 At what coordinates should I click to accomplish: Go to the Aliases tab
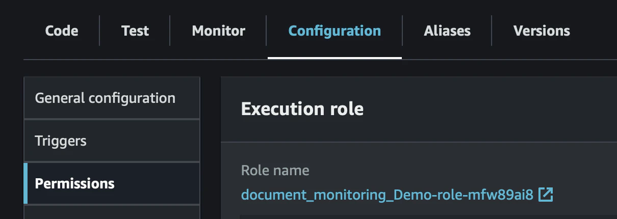click(x=447, y=31)
